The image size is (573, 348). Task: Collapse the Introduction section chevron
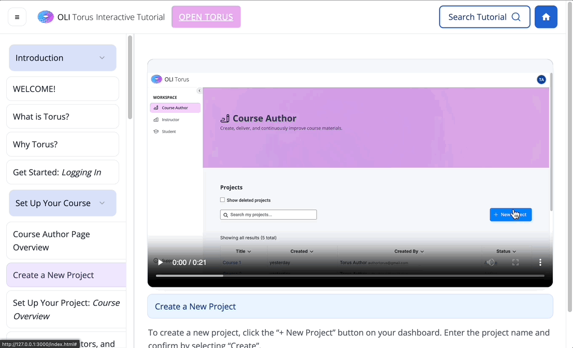102,57
